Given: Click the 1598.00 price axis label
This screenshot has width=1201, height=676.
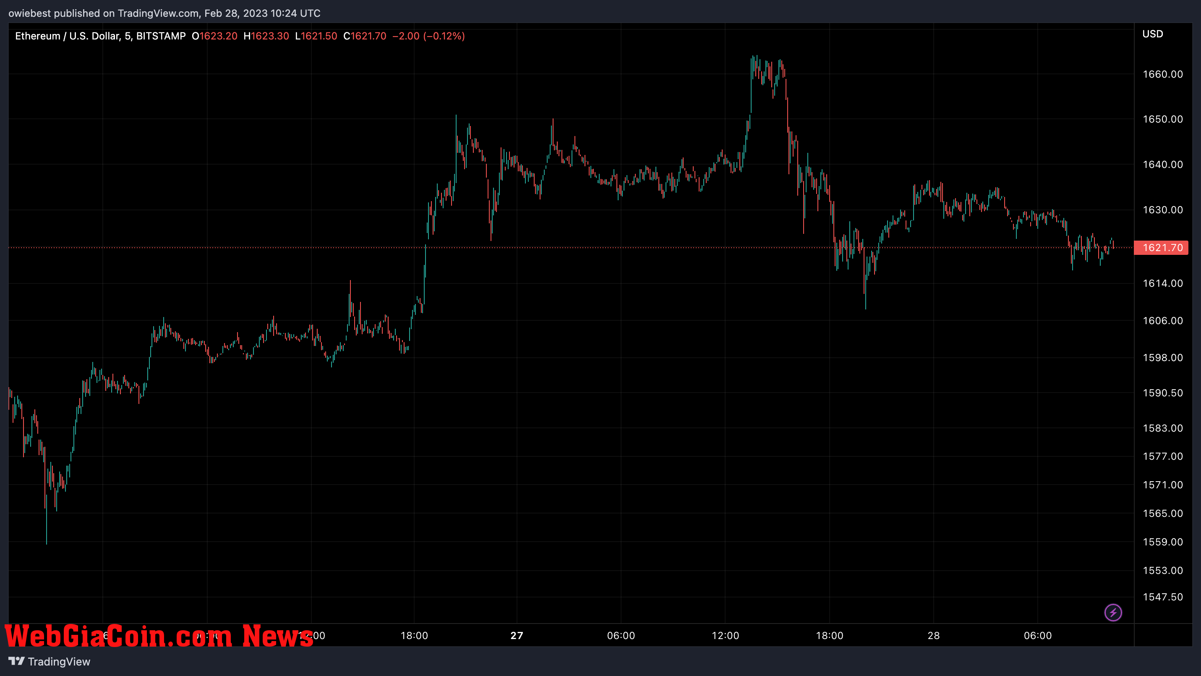Looking at the screenshot, I should (x=1163, y=357).
